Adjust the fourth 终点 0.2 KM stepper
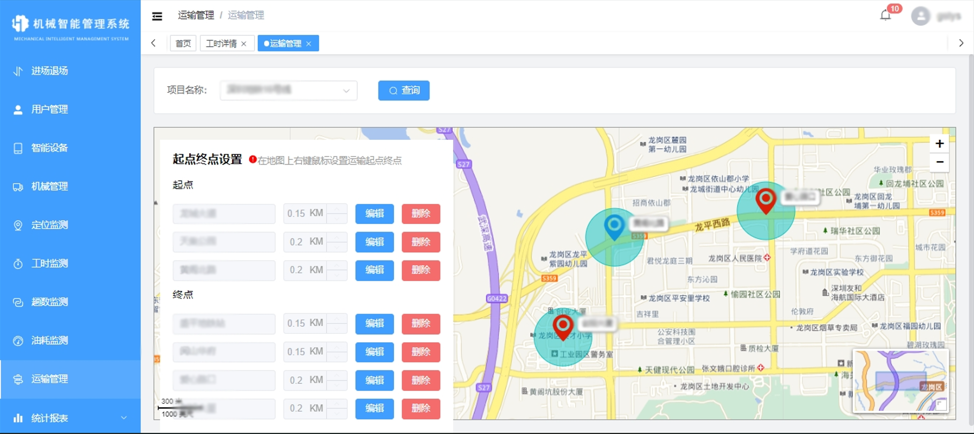This screenshot has height=434, width=974. tap(337, 408)
